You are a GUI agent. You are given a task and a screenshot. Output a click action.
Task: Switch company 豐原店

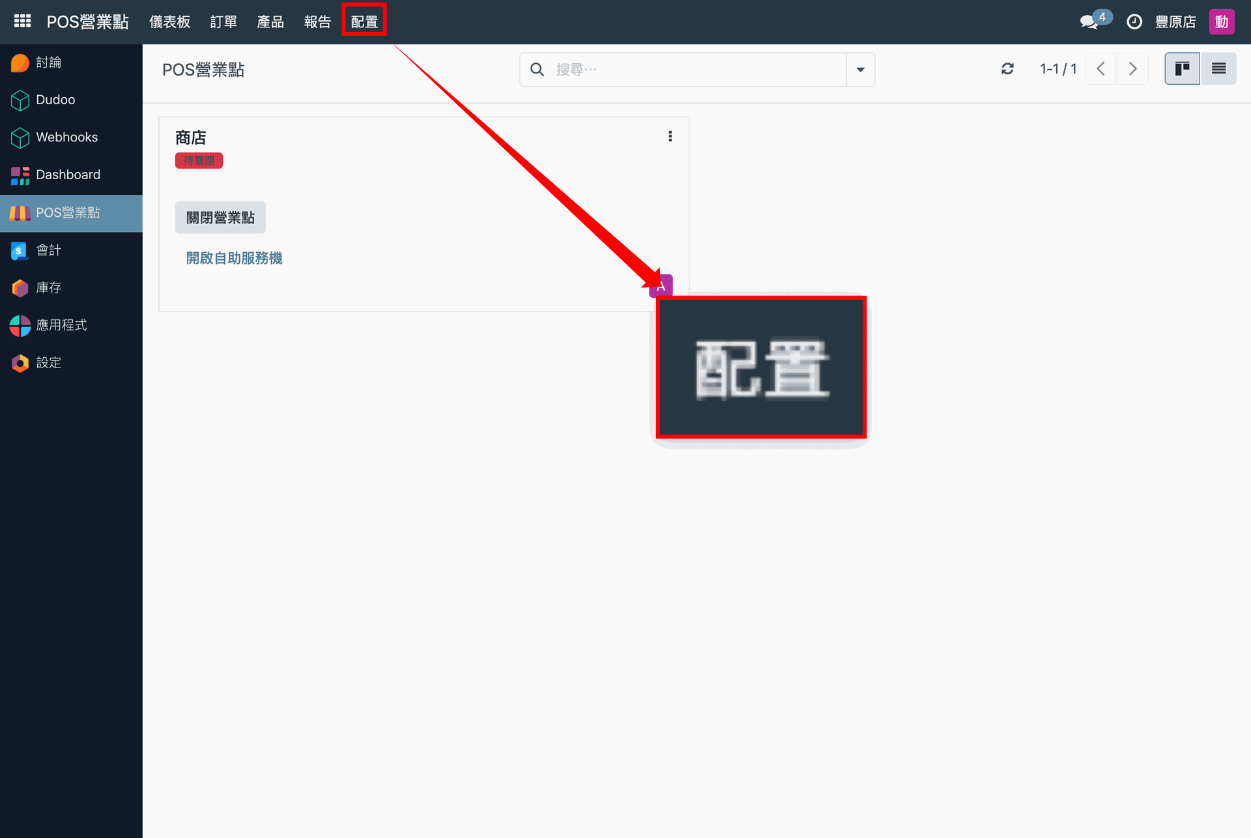(x=1175, y=22)
